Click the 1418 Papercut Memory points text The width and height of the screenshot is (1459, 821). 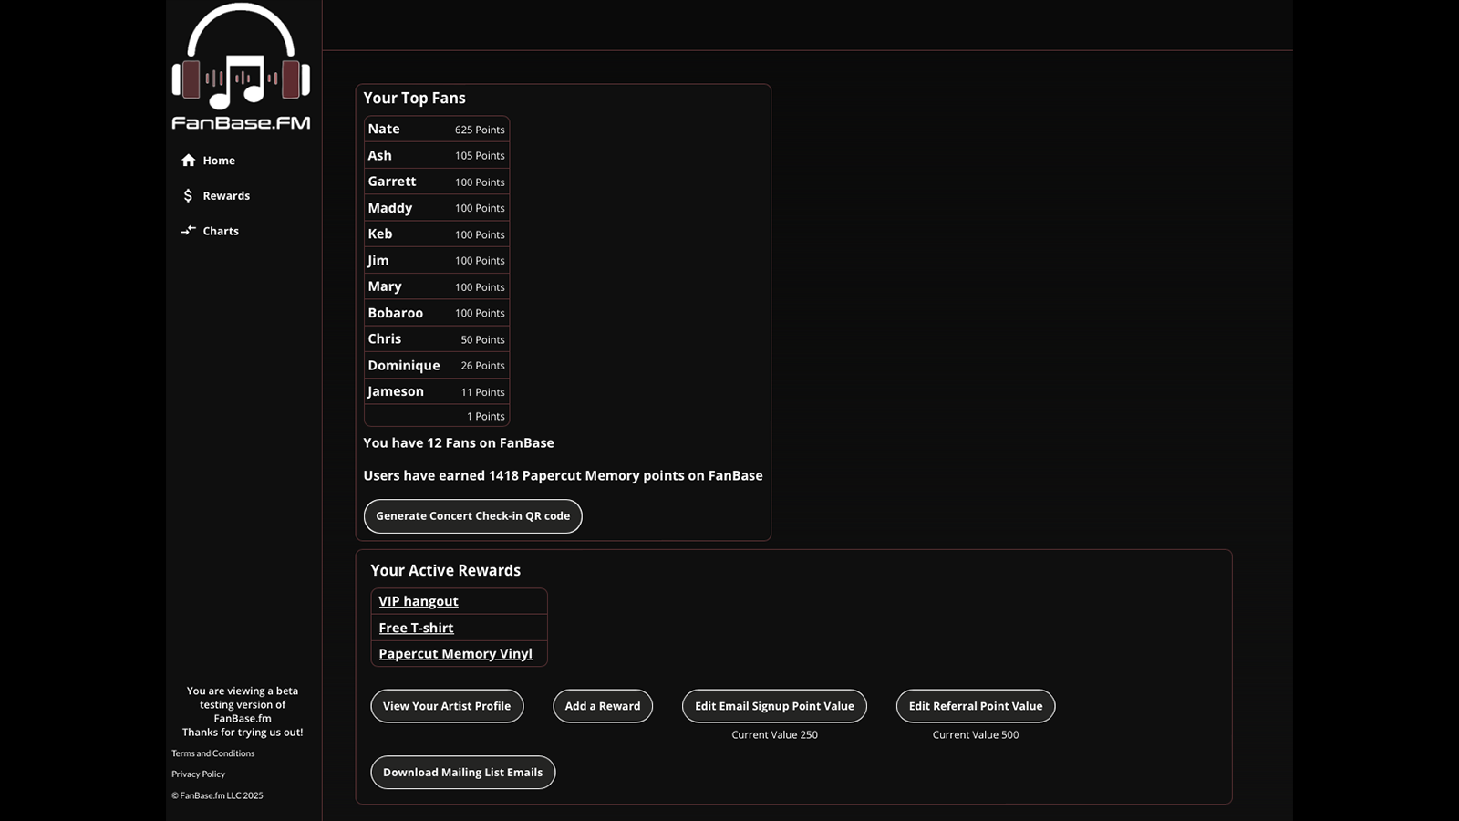tap(563, 476)
